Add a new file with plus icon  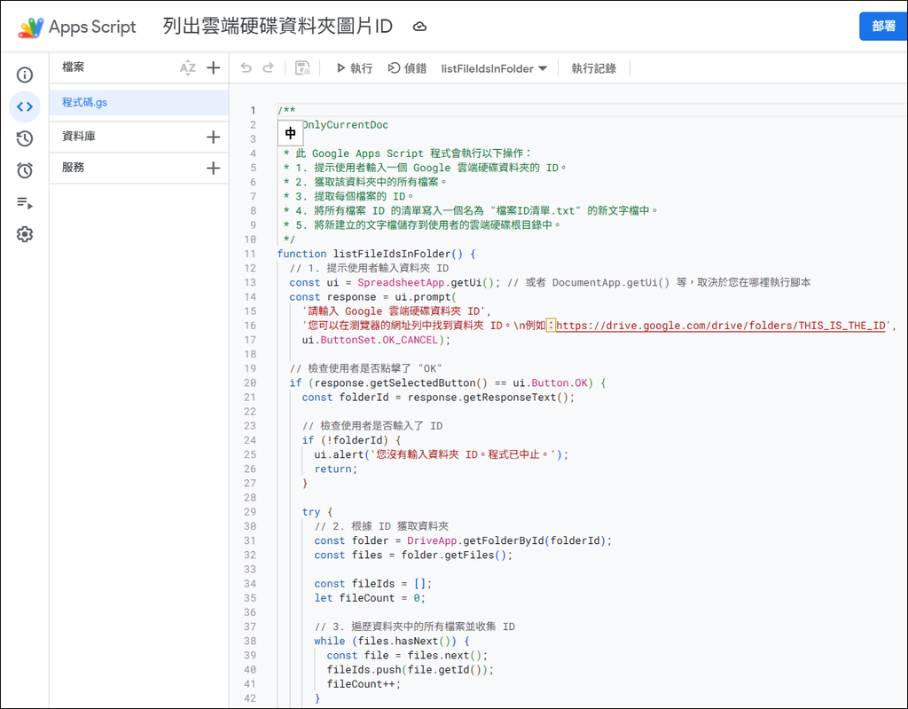[x=213, y=67]
